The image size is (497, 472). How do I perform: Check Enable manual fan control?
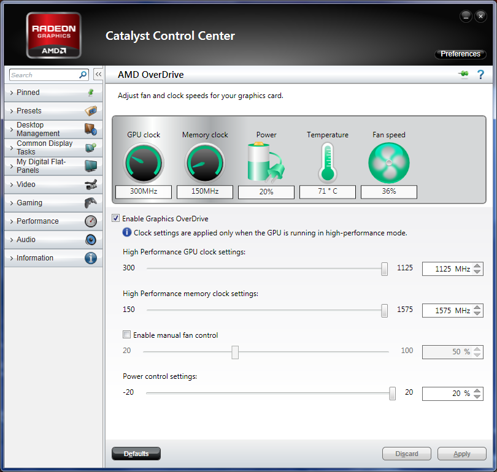click(127, 334)
